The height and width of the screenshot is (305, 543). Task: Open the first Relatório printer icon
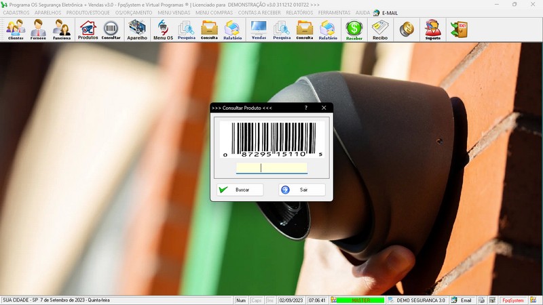(232, 30)
